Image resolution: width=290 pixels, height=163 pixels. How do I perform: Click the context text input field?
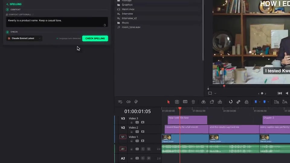point(57,22)
